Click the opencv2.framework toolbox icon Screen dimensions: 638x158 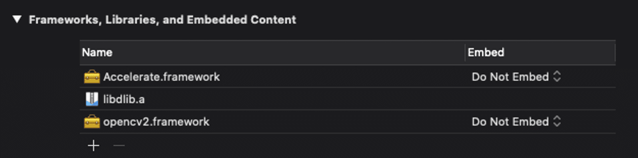(x=92, y=122)
